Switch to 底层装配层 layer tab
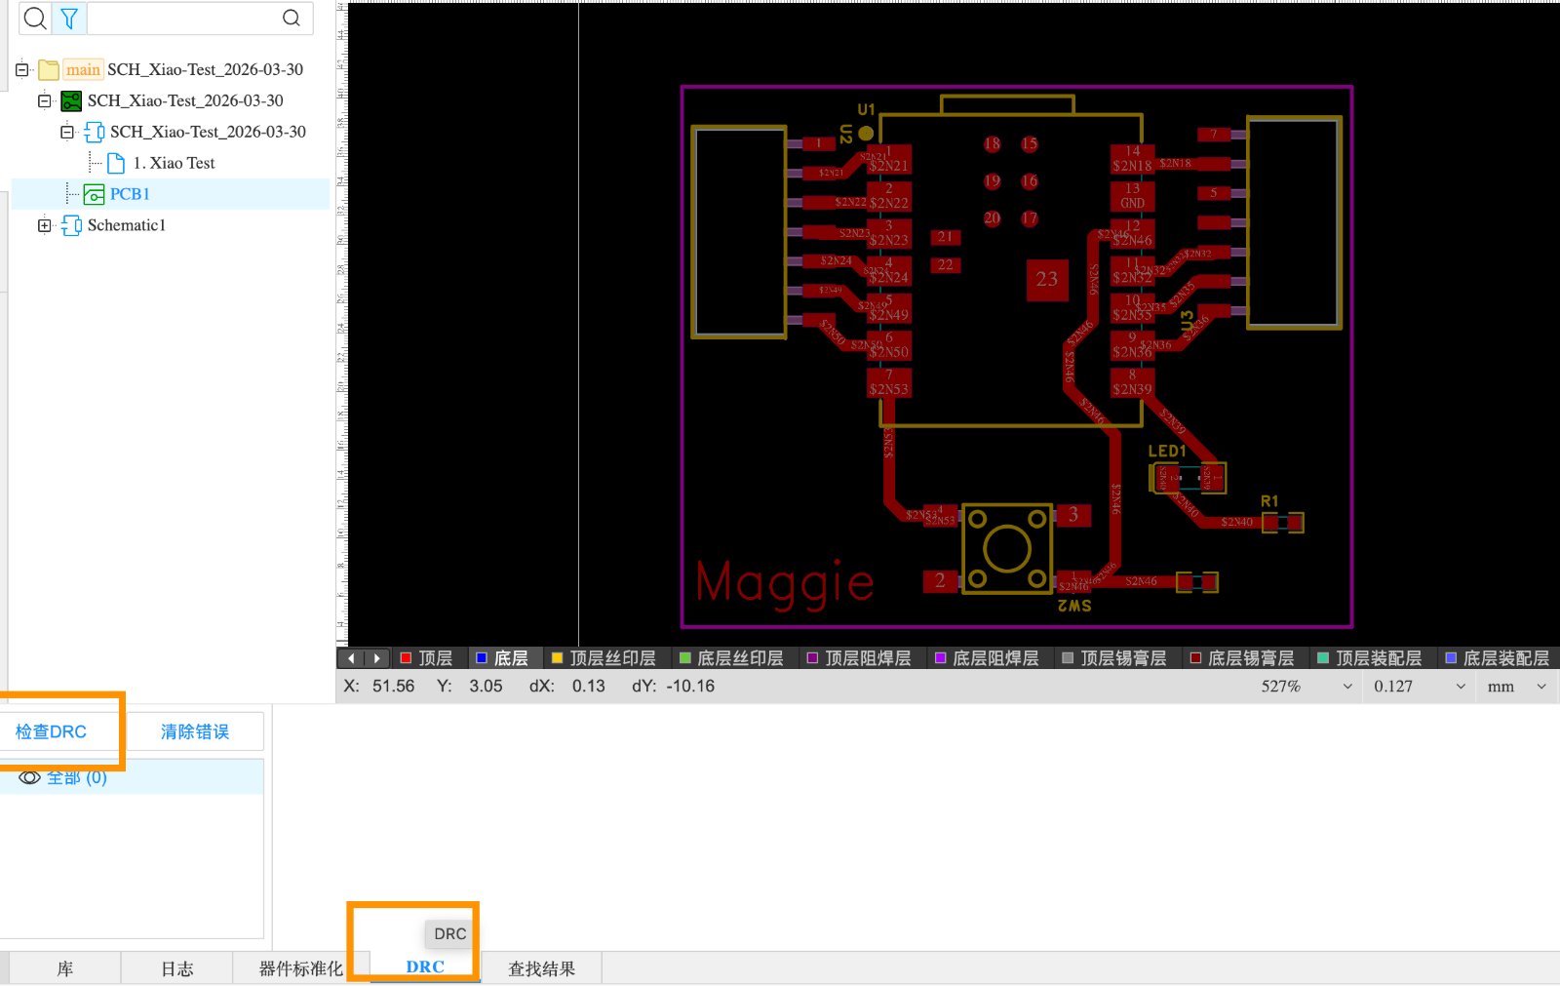 click(1498, 658)
